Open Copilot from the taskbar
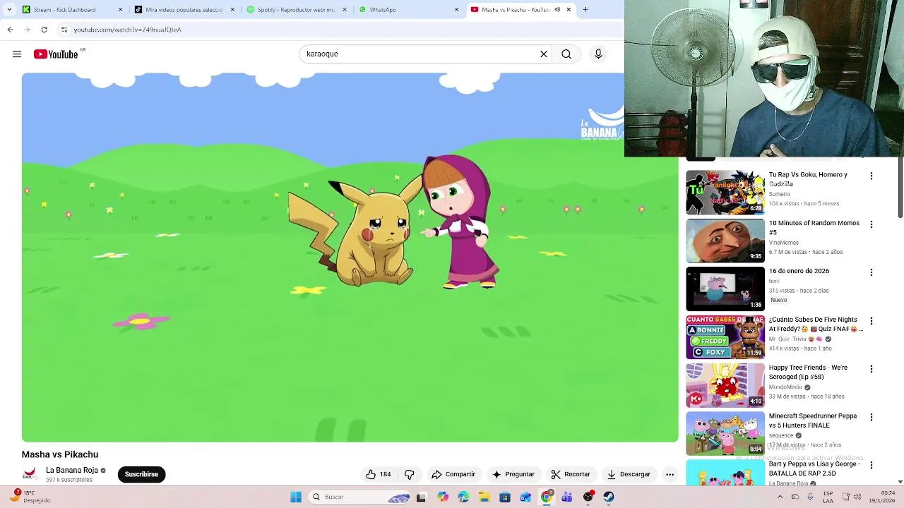Viewport: 904px width, 508px height. (442, 497)
